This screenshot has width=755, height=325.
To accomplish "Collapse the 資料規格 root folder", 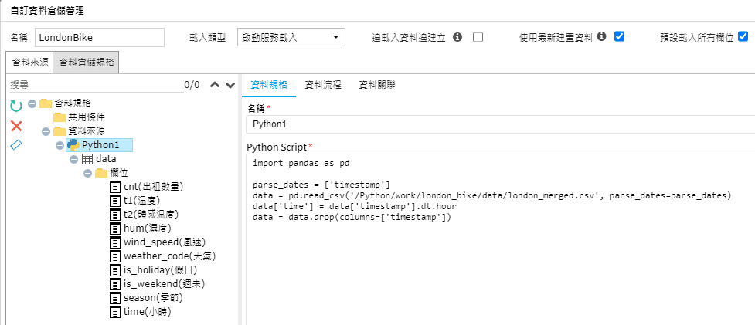I will (32, 103).
